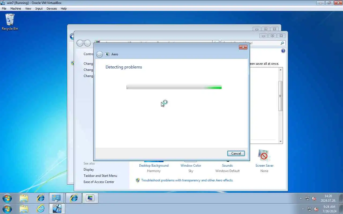This screenshot has height=214, width=343.
Task: Click host muted volume icon beside 9:24 AM
Action: click(x=316, y=209)
